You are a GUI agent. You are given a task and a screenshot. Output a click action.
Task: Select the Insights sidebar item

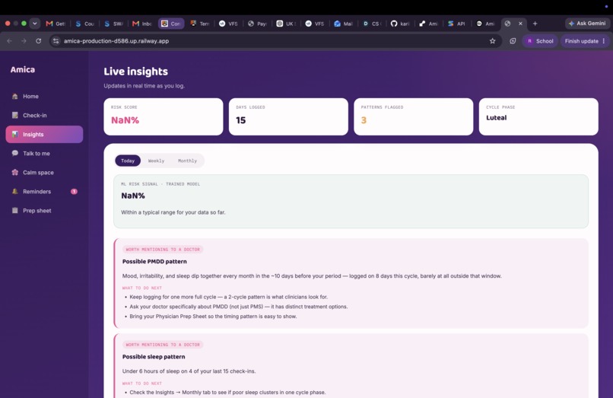(x=44, y=134)
